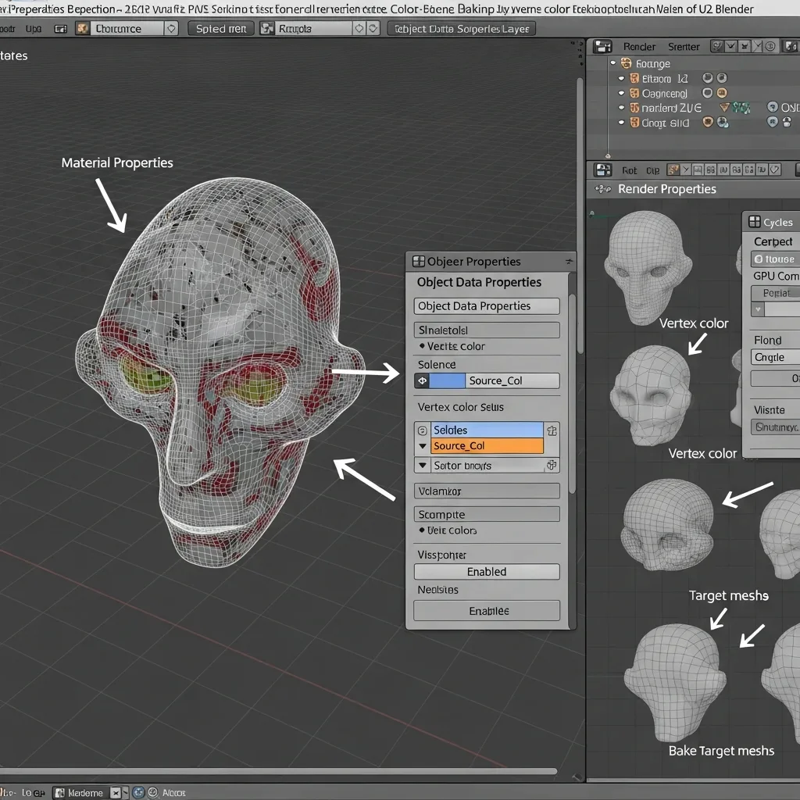Click the Objeer Properties panel header icon
Screen dimensions: 800x800
pyautogui.click(x=419, y=262)
